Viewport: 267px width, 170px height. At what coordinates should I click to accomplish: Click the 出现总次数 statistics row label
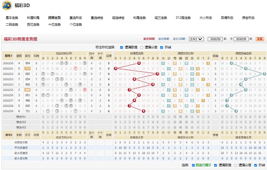[21, 142]
